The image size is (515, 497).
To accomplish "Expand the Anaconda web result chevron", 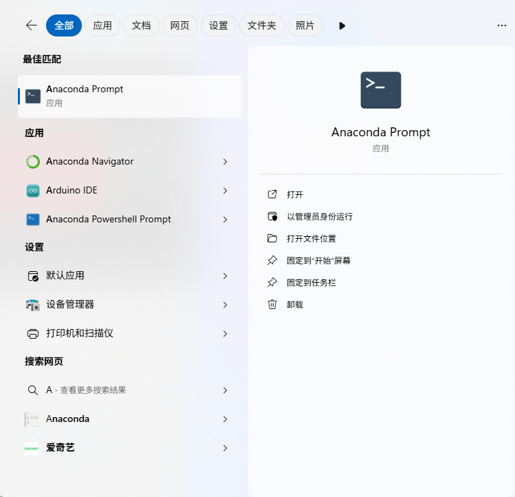I will click(225, 419).
